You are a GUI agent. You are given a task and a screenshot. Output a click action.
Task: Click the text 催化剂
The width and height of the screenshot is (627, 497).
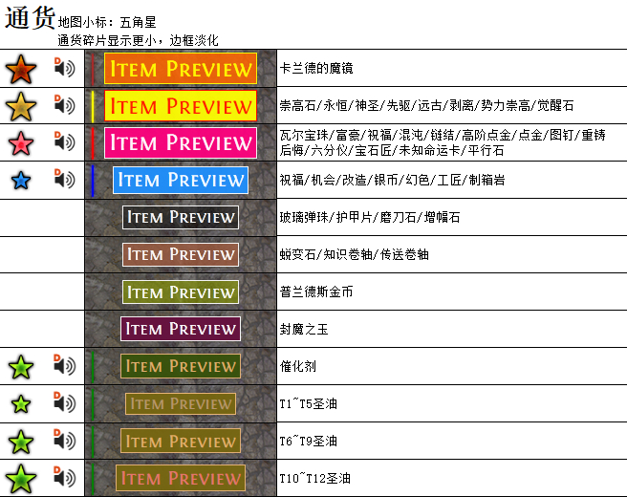(x=298, y=366)
